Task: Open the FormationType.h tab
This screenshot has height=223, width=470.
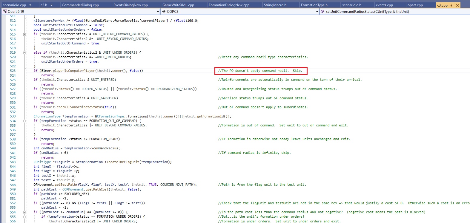Action: click(x=314, y=5)
